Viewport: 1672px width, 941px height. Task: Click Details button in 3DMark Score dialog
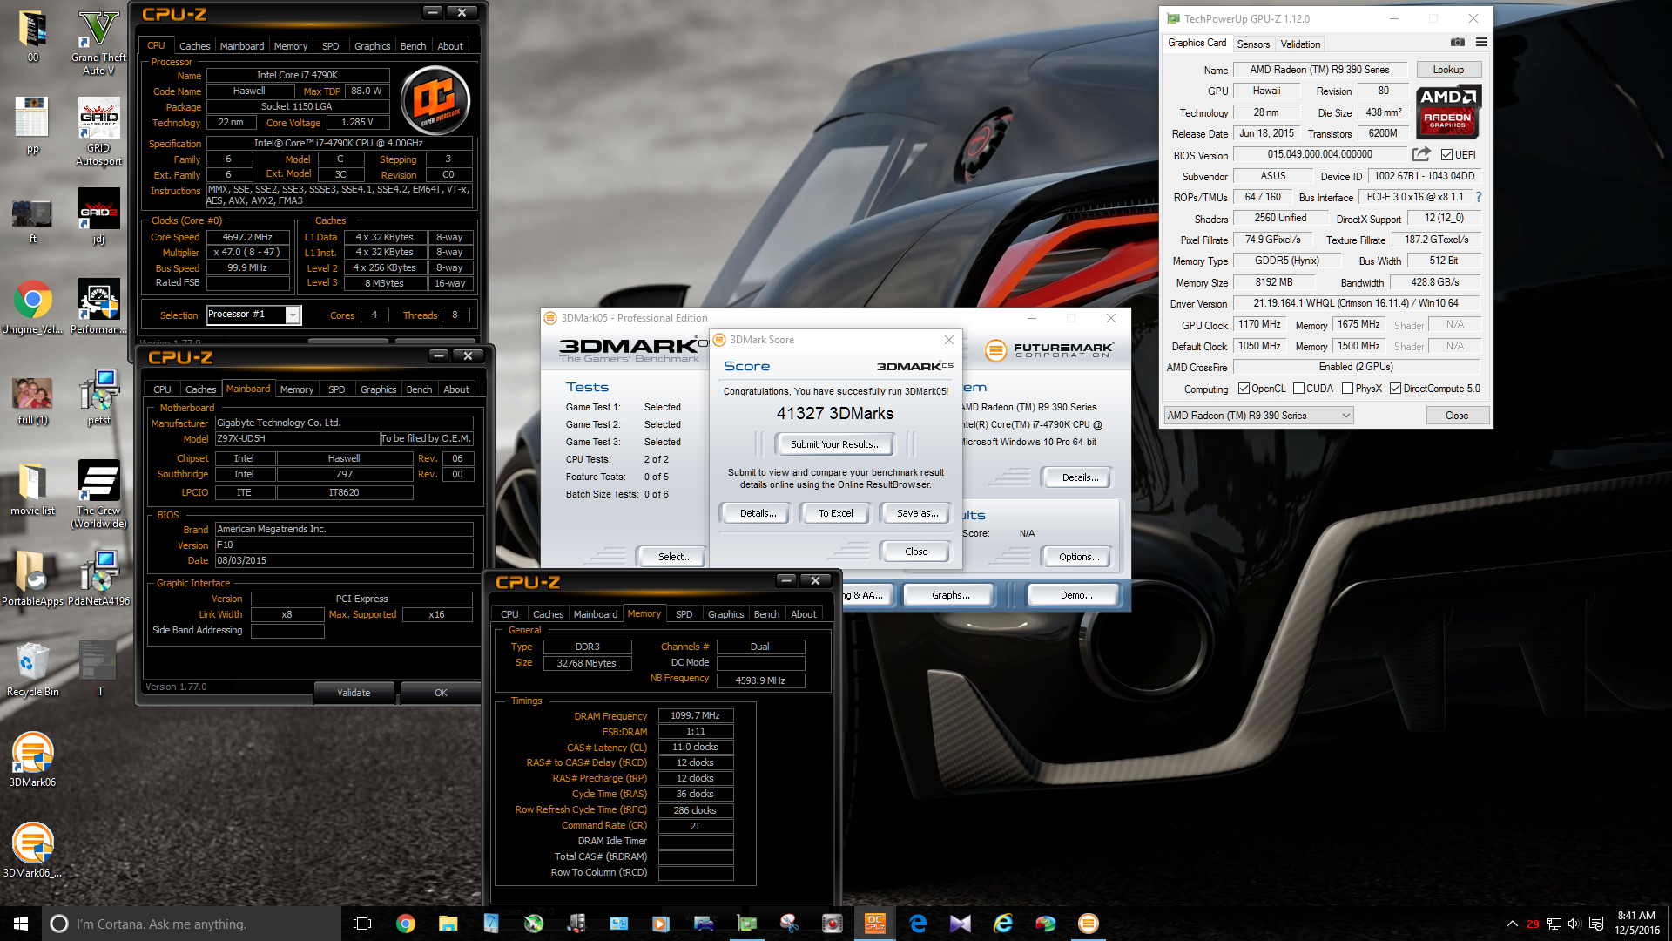point(758,513)
